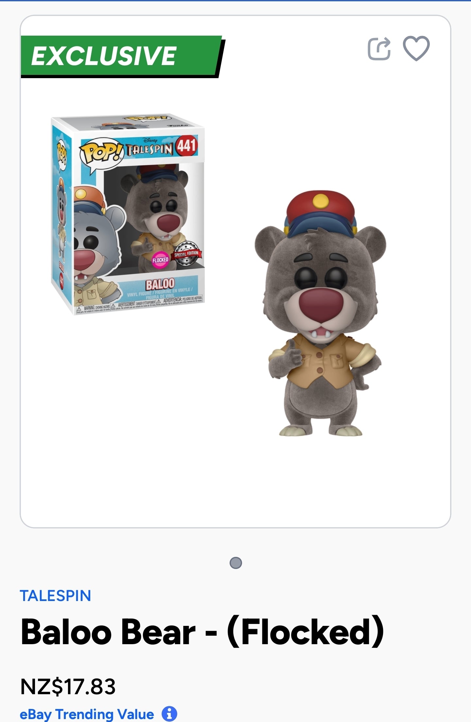Image resolution: width=471 pixels, height=722 pixels.
Task: Tap the BALOO name label on box
Action: pyautogui.click(x=160, y=284)
